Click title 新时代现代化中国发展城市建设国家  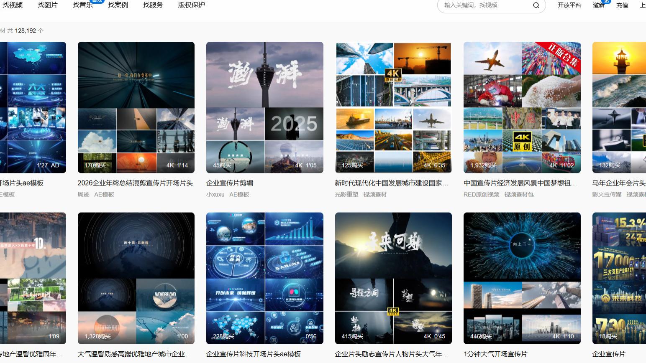(392, 183)
